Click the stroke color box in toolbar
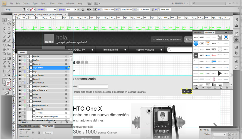242x139 pixels. tap(8, 84)
